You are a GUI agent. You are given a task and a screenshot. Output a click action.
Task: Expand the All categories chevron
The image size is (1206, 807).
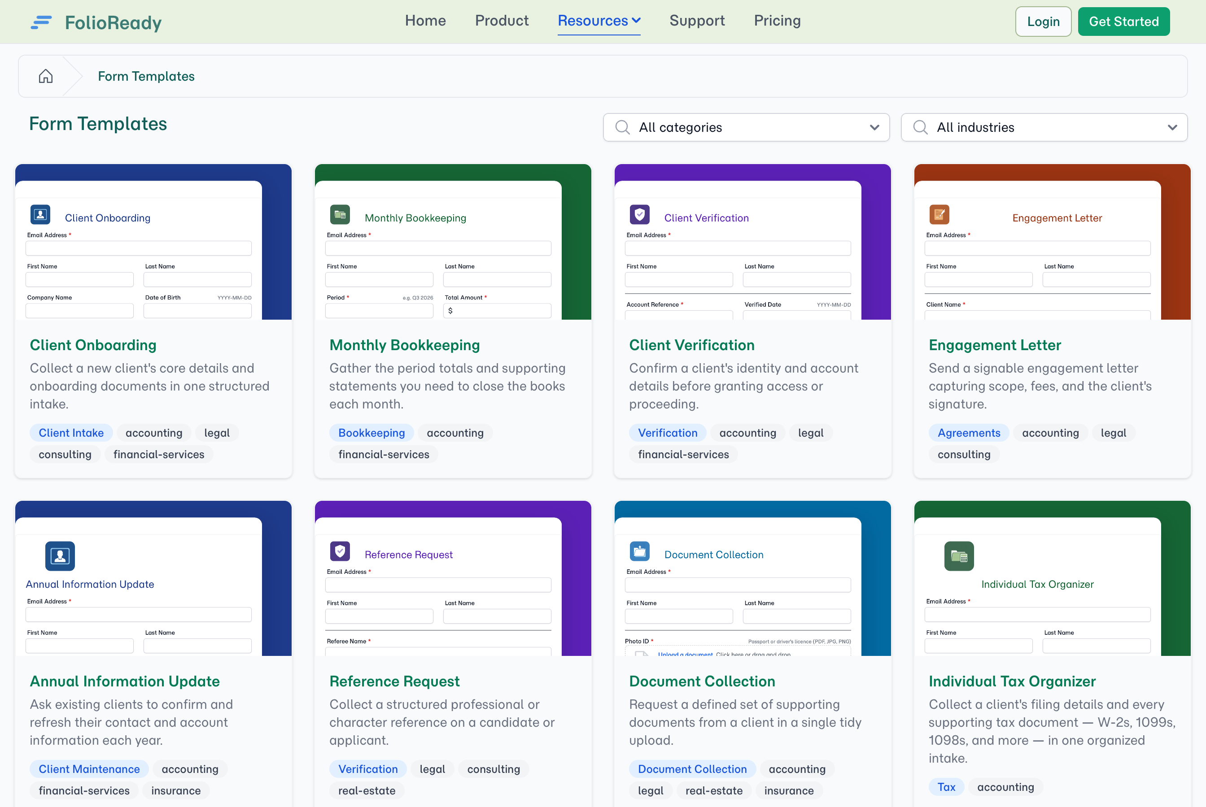874,127
